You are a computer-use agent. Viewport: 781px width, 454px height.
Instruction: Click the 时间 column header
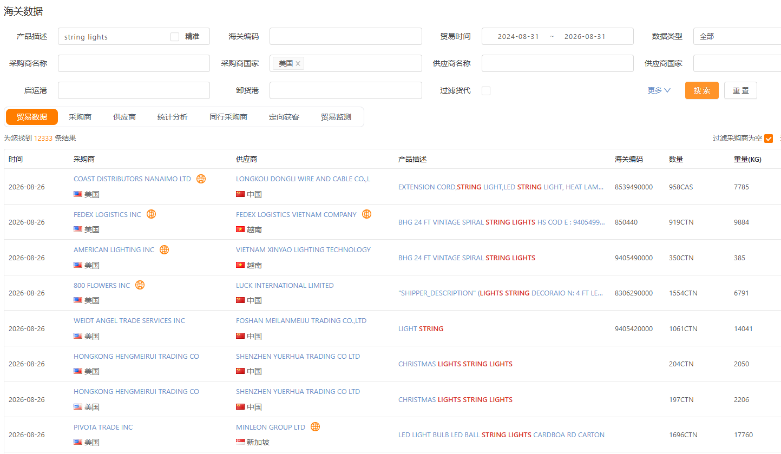click(x=16, y=159)
